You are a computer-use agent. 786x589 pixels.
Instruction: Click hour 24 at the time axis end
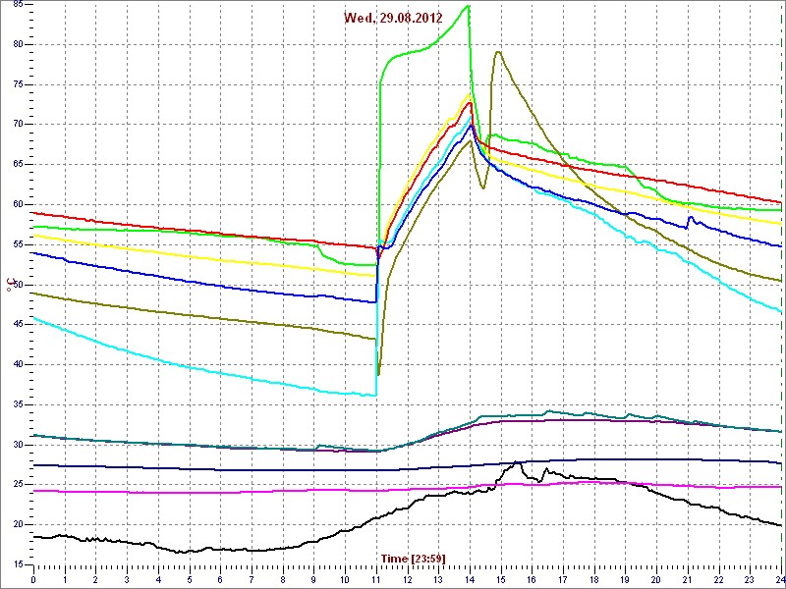778,578
